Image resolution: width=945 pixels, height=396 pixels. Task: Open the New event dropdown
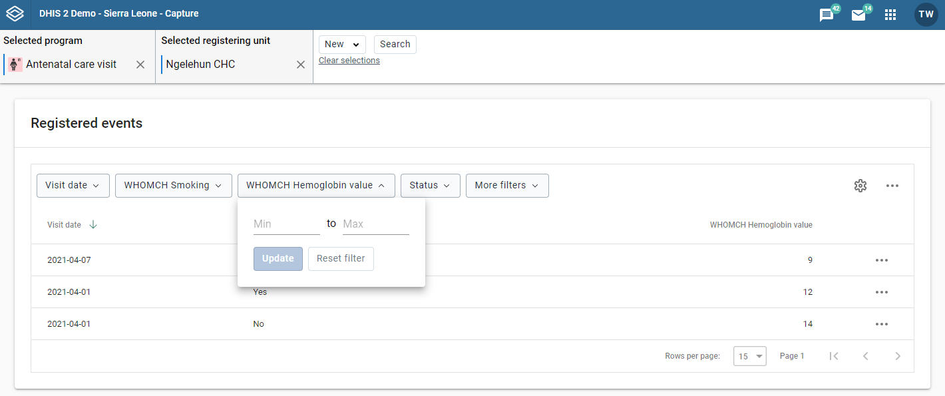point(342,45)
